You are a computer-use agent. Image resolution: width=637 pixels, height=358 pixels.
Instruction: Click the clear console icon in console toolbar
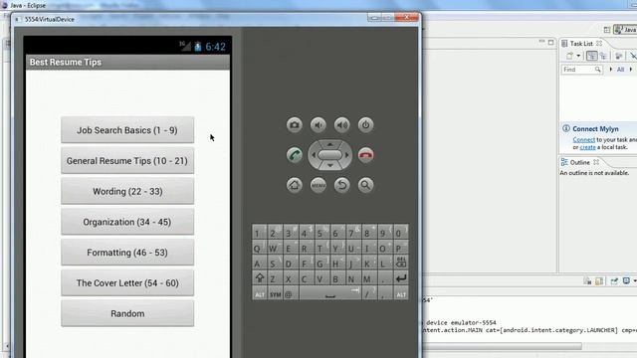[x=587, y=280]
